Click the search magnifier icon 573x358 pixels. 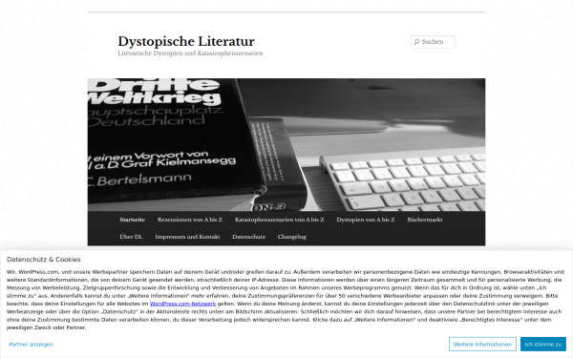(x=416, y=42)
